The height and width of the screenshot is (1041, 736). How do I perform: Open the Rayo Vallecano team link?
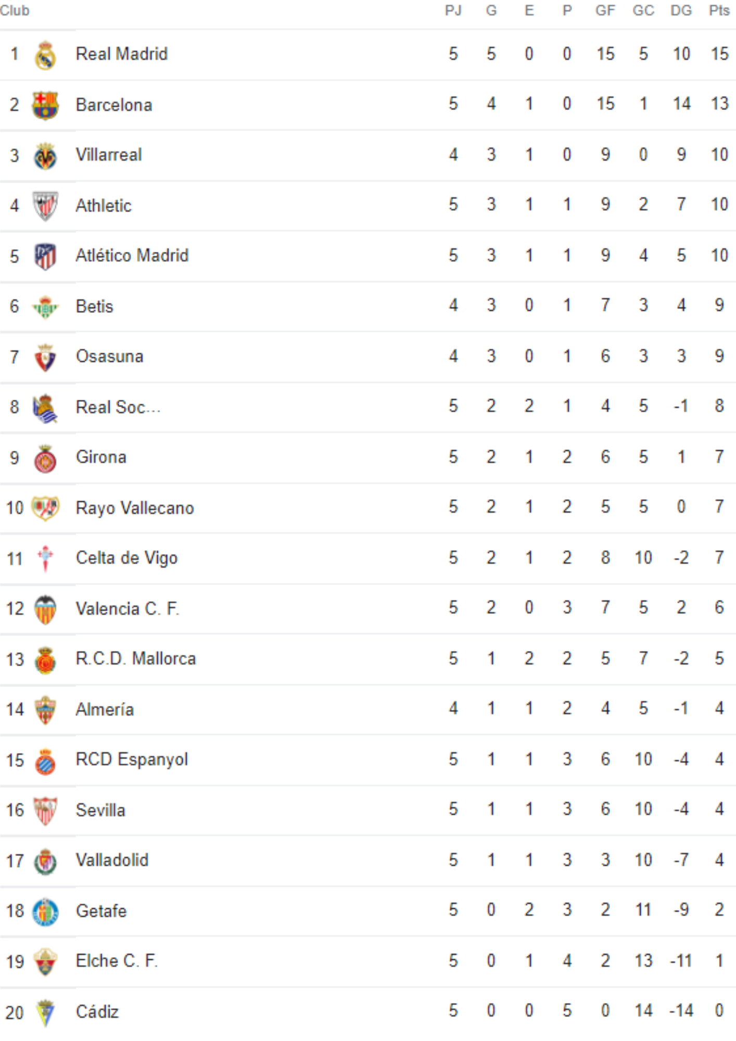coord(135,508)
